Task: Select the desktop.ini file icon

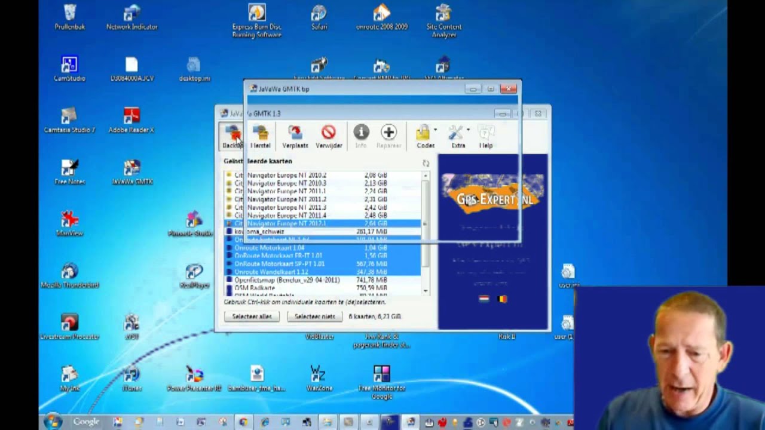Action: [x=194, y=69]
